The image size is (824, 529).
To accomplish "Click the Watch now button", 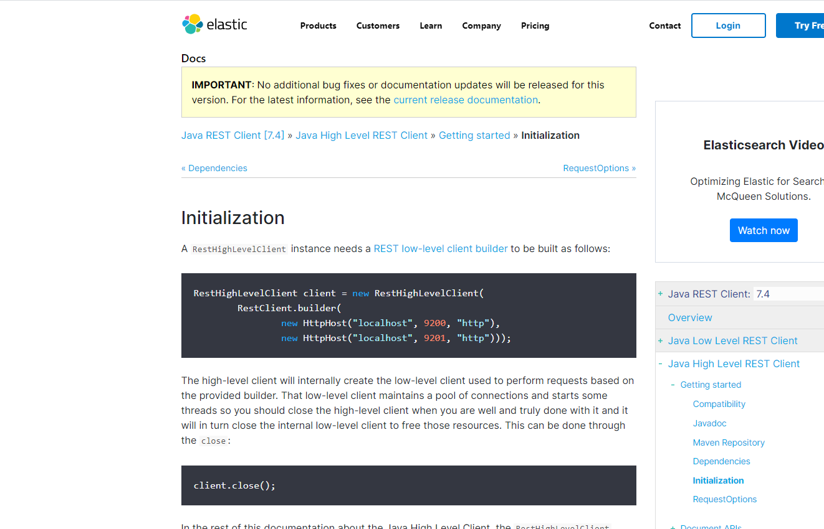I will 764,230.
